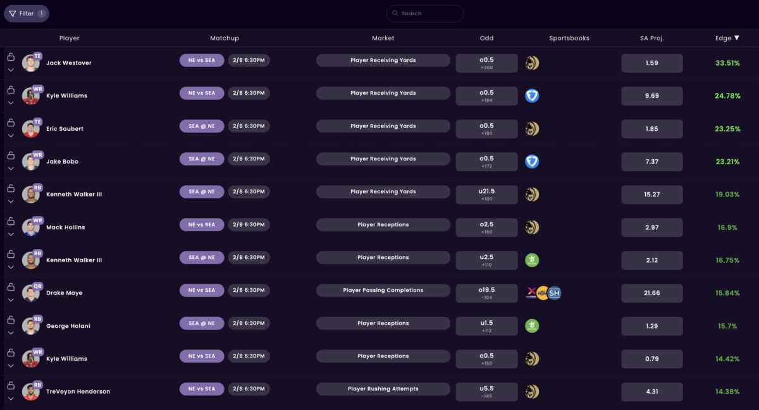Toggle the lock on Eric Saubert's row
This screenshot has height=410, width=759.
coord(11,123)
